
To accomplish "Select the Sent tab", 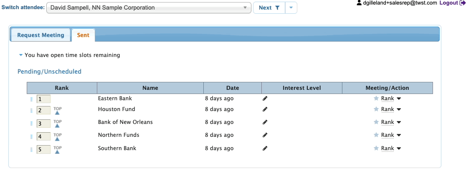I will 83,35.
